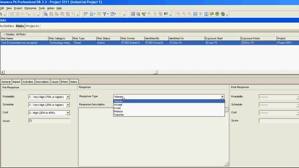Open the Enterprise menu
Screen dimensions: 299x168
tap(30, 8)
